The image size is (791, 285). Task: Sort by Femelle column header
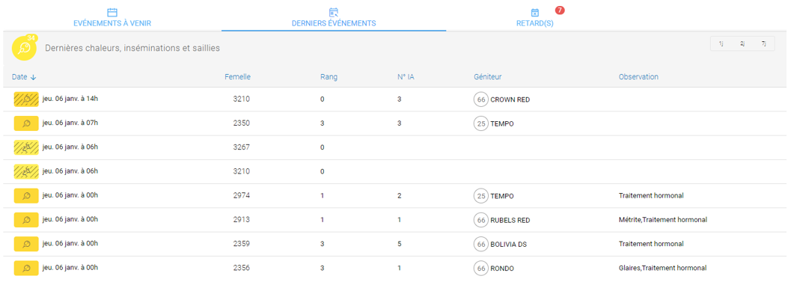coord(238,77)
